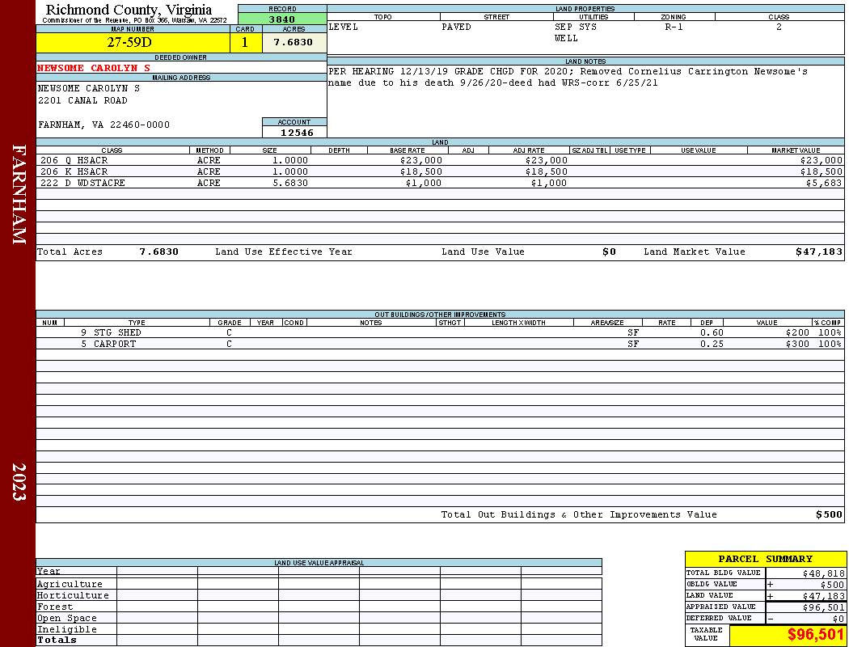The height and width of the screenshot is (647, 849).
Task: Click zoning value R-1
Action: [674, 27]
